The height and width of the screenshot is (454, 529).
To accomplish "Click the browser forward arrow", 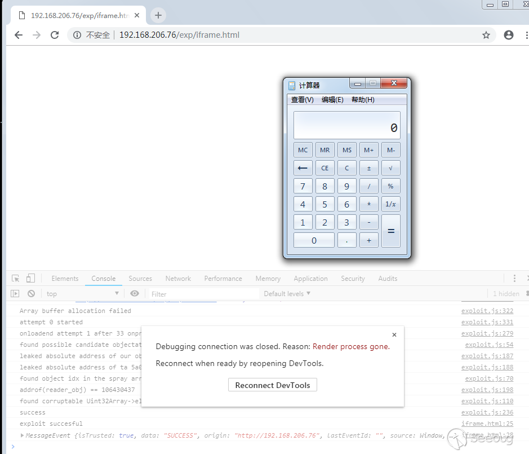I will point(37,35).
